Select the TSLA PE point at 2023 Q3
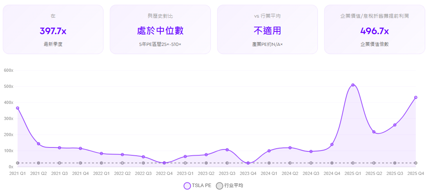Screen dimensions: 426x191 tap(227, 150)
